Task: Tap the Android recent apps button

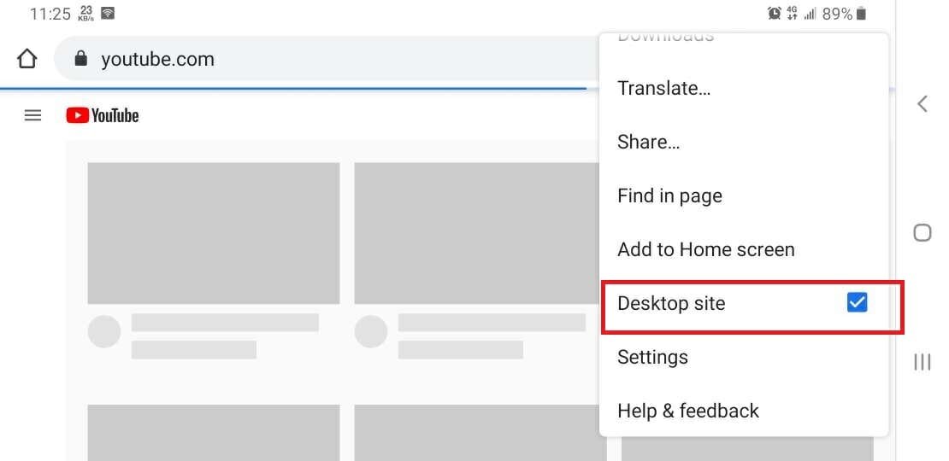Action: (922, 362)
